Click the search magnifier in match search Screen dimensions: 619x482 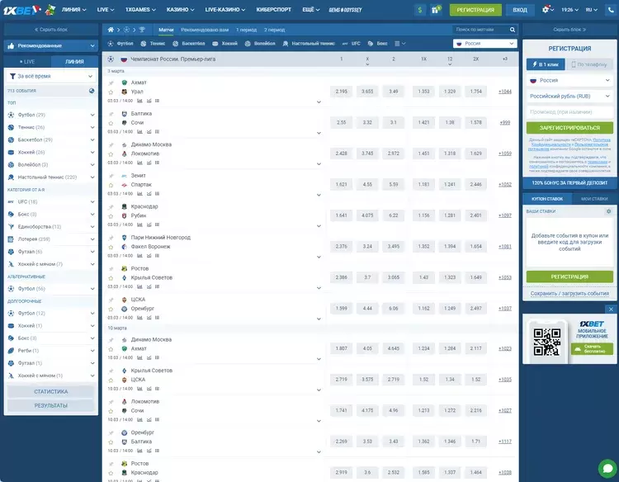513,30
